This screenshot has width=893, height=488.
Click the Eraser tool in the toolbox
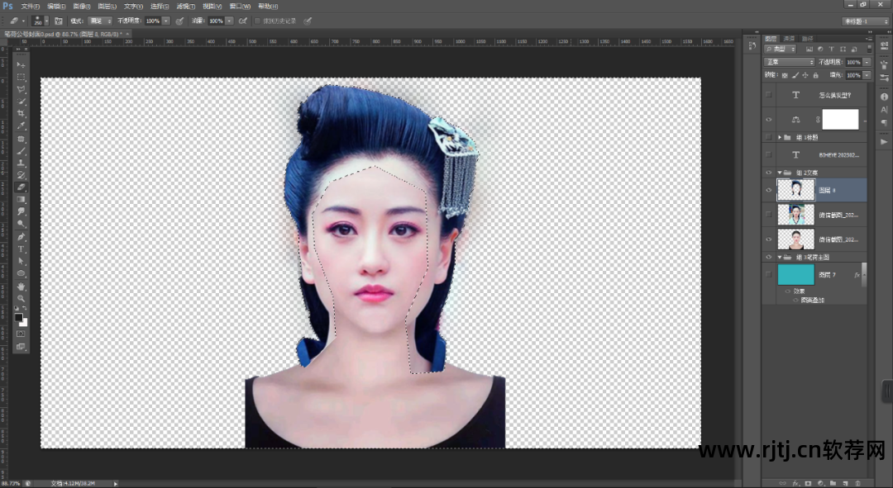21,187
